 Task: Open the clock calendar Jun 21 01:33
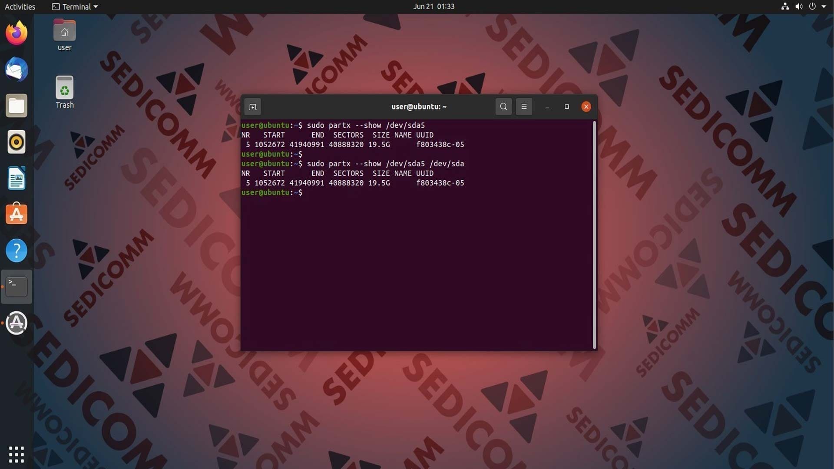[x=434, y=7]
